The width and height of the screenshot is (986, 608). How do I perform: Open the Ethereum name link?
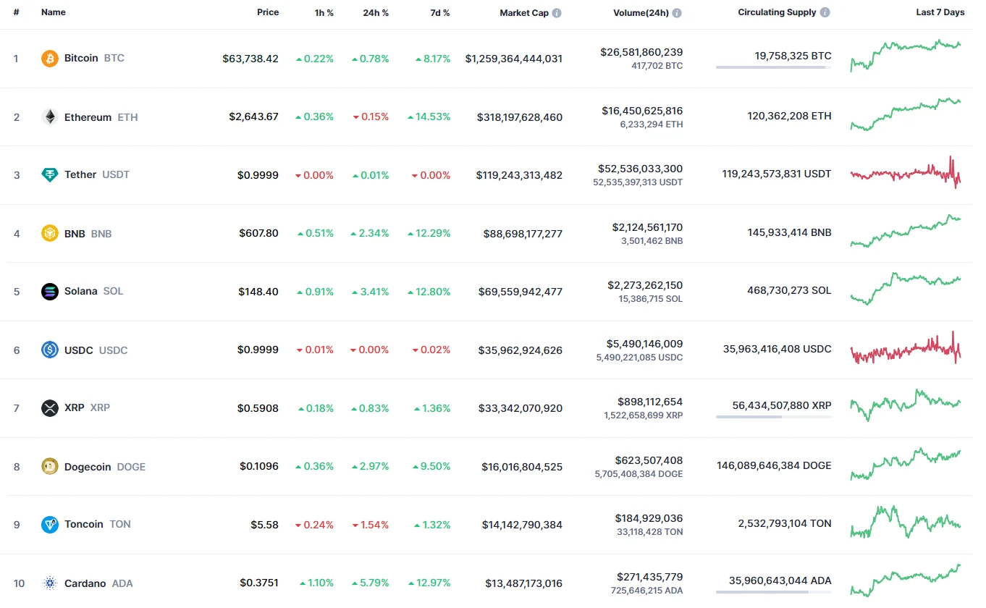point(88,117)
